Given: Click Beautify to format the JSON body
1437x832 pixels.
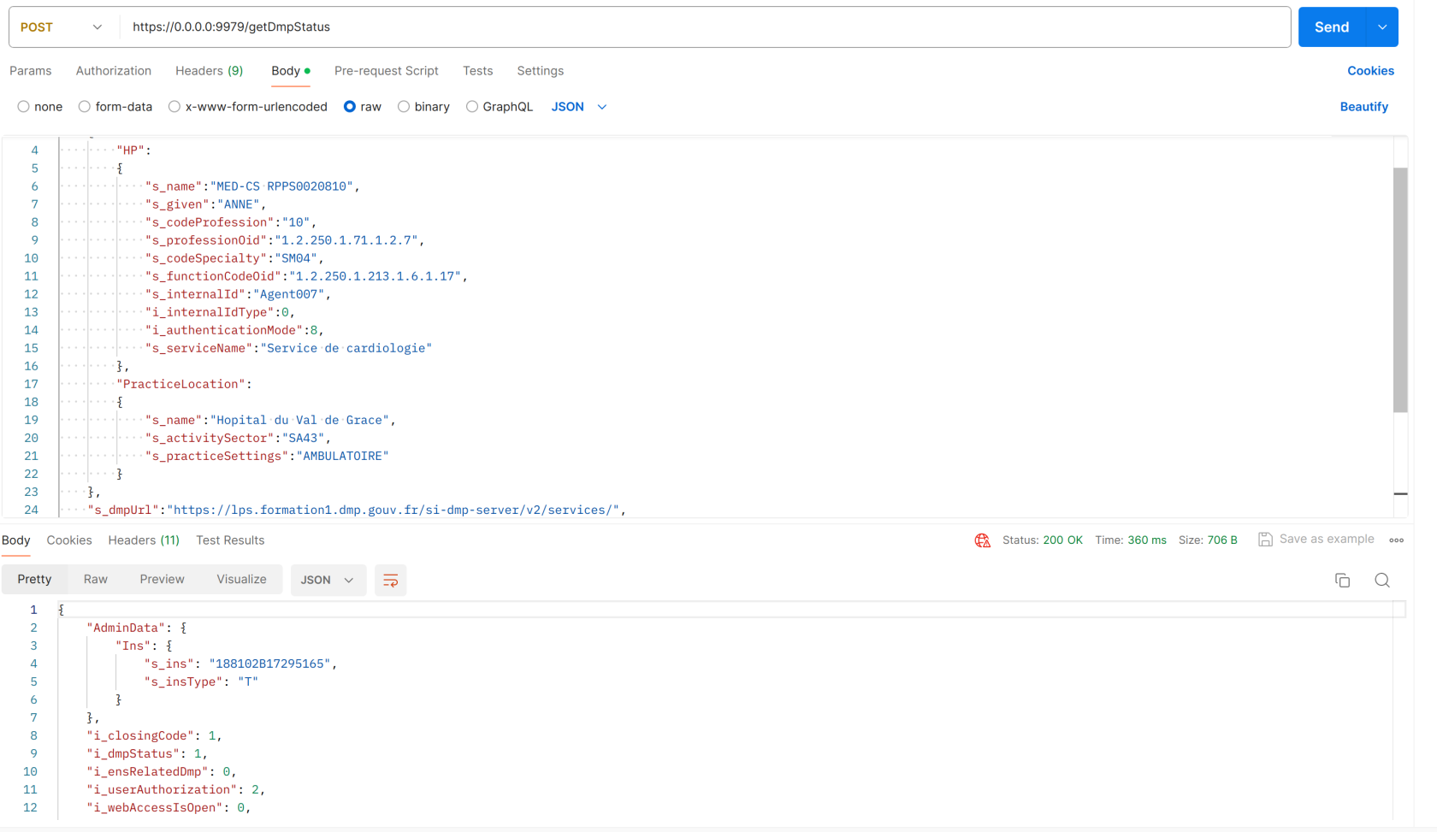Looking at the screenshot, I should tap(1363, 106).
